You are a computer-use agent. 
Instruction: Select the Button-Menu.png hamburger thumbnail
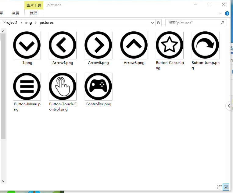[27, 86]
